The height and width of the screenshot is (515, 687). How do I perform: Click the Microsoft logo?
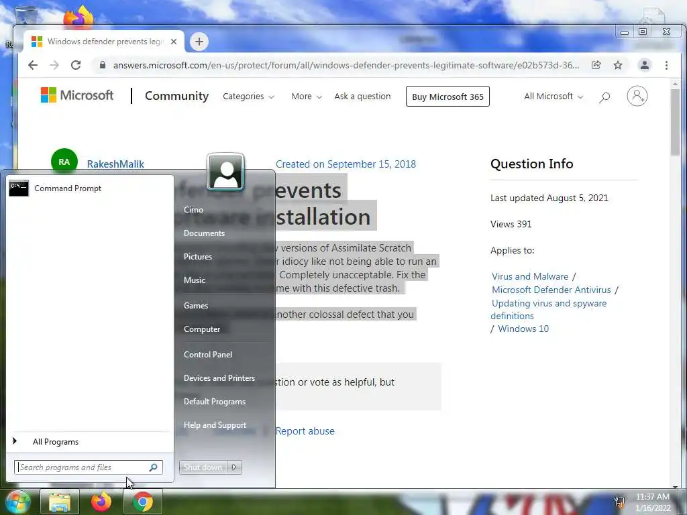pyautogui.click(x=77, y=95)
